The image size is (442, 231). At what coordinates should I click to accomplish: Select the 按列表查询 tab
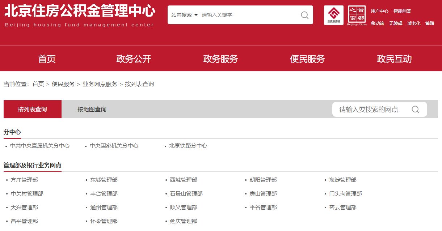click(x=33, y=109)
